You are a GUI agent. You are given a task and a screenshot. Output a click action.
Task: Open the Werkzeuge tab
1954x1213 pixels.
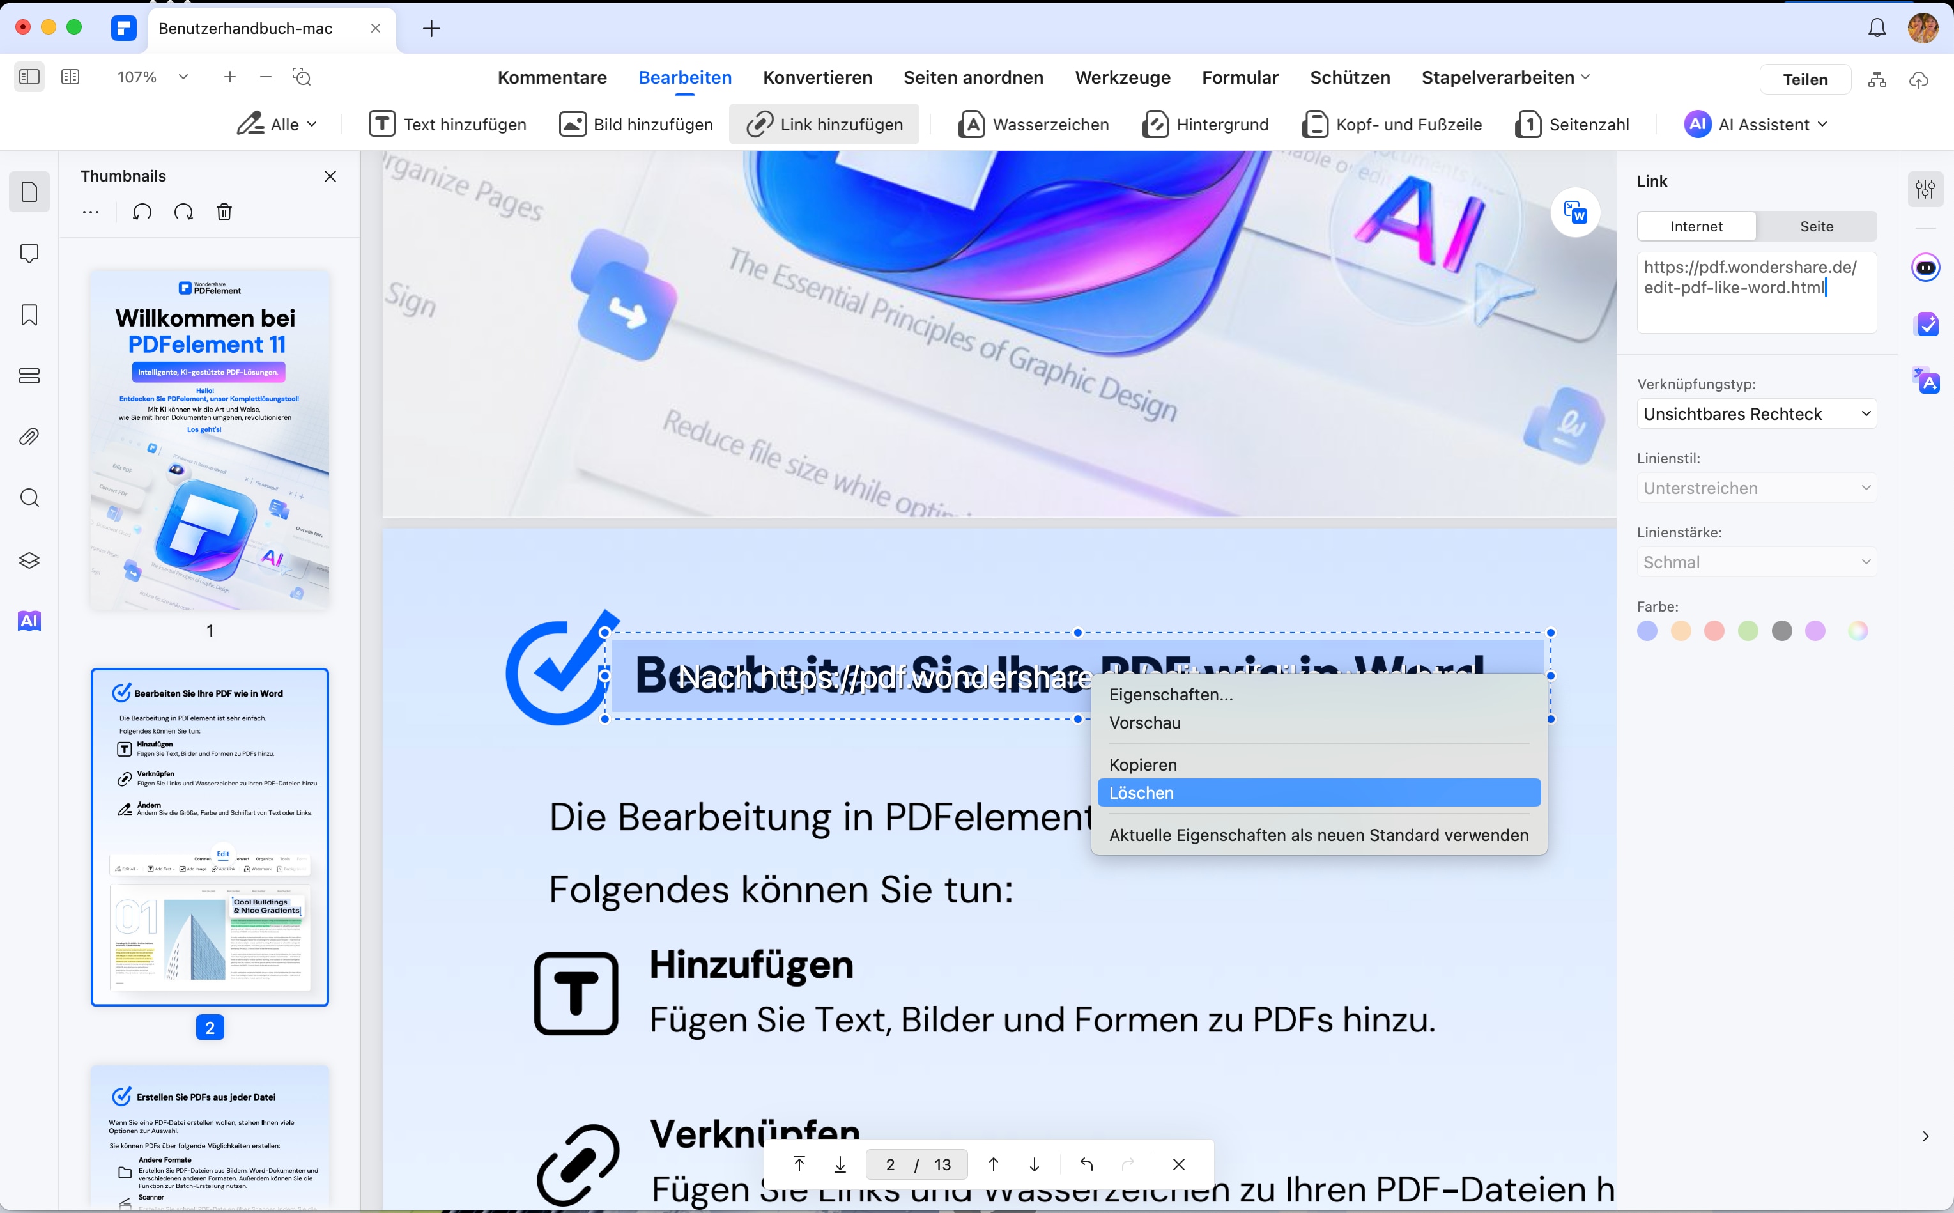click(x=1122, y=78)
